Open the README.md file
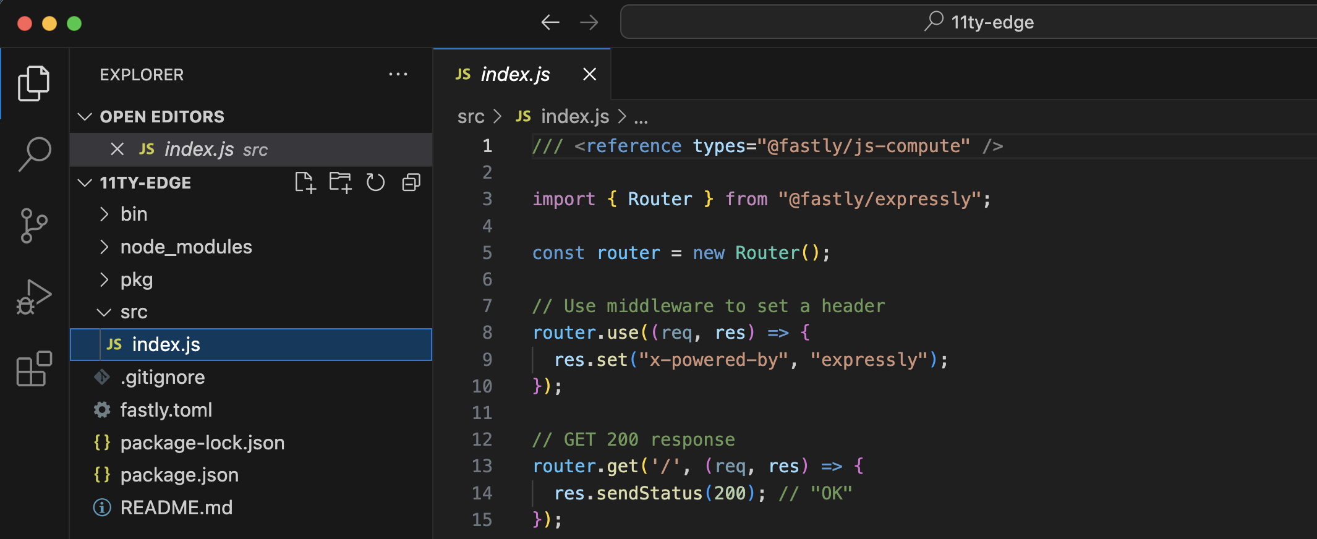Screen dimensions: 1317x539 251,507
